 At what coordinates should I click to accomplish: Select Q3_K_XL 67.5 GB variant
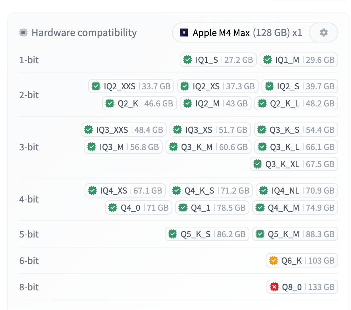coord(294,164)
